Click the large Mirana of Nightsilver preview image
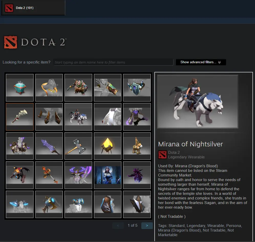Screen dimensions: 255x242 pos(198,101)
